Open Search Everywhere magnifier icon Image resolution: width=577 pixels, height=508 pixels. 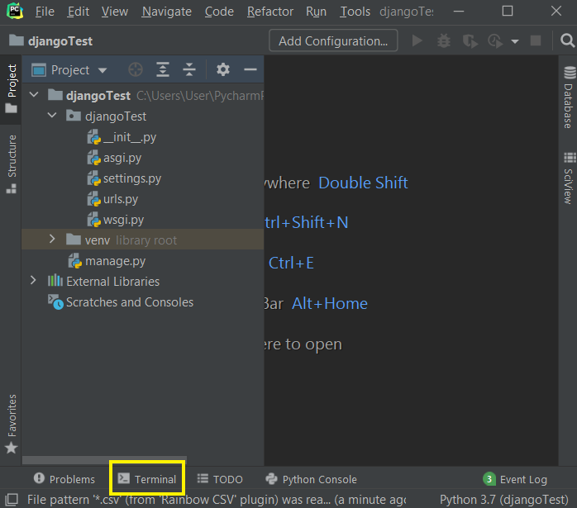pos(567,40)
